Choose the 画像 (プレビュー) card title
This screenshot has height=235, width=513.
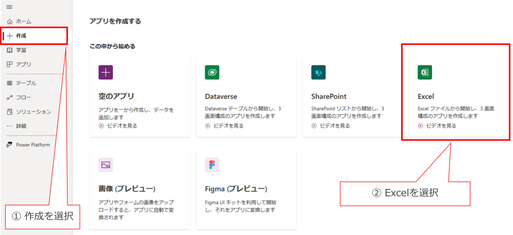tap(127, 189)
